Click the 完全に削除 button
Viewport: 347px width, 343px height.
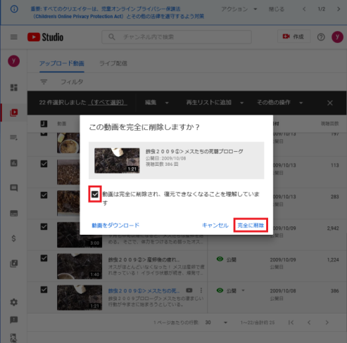click(x=251, y=226)
